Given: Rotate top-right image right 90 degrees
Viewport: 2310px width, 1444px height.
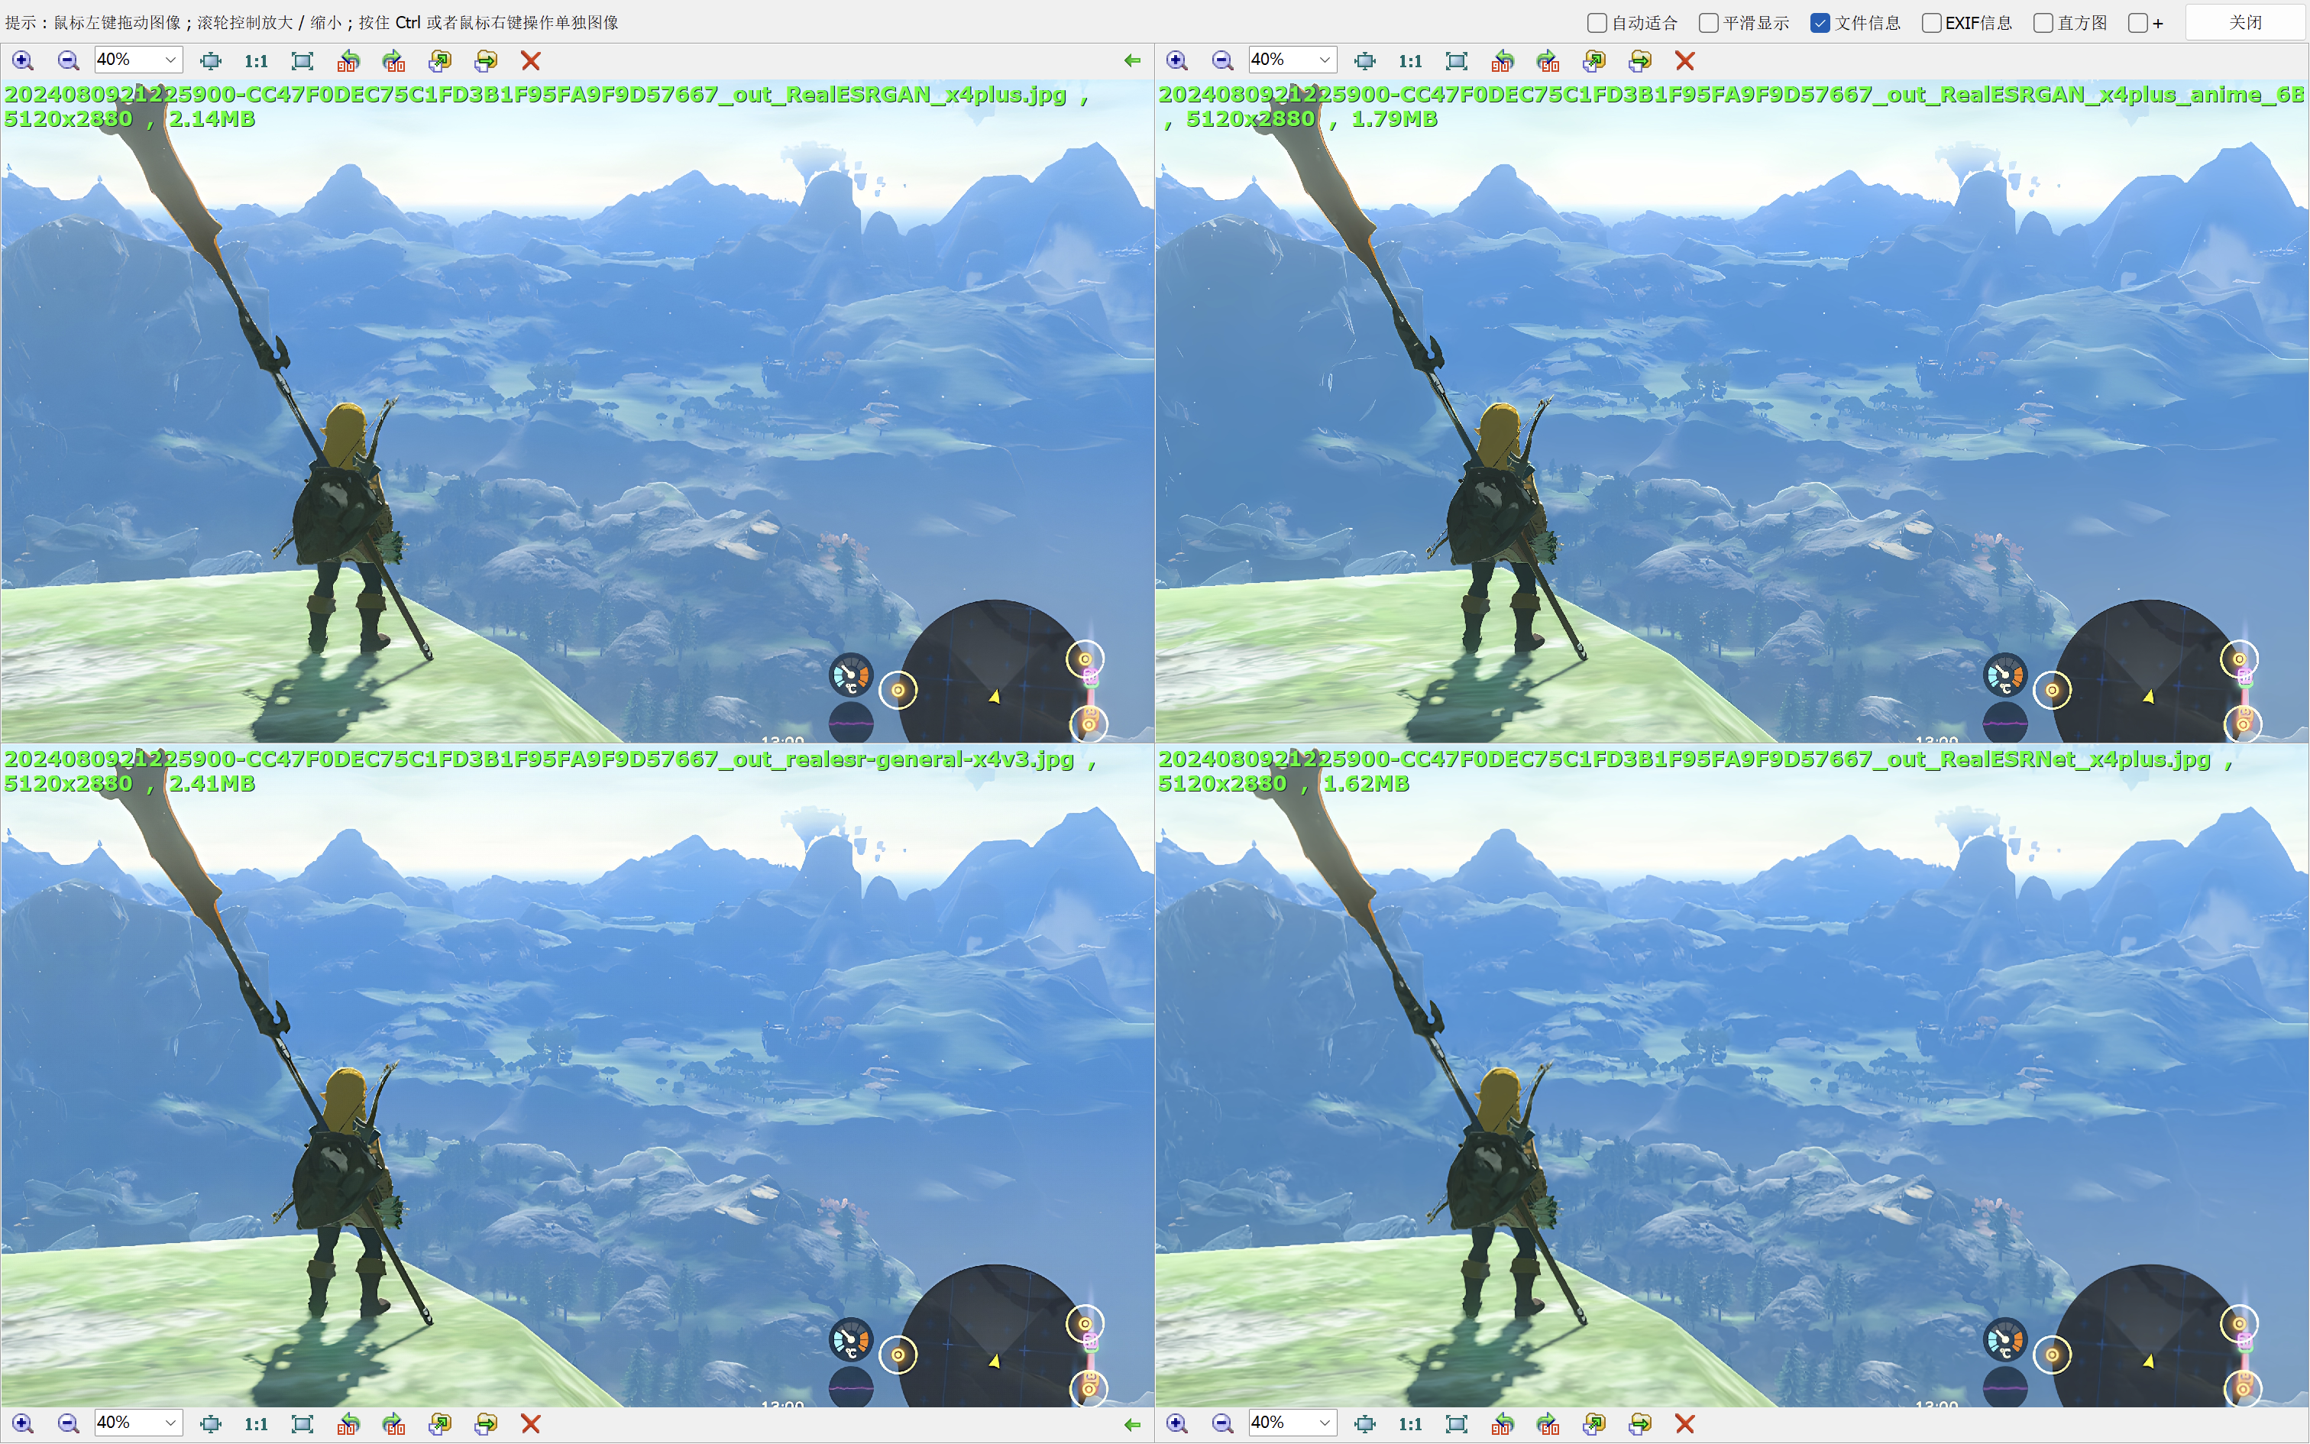Looking at the screenshot, I should pyautogui.click(x=1548, y=61).
